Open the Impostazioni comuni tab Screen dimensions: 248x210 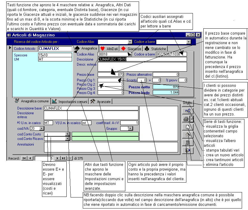click(x=70, y=102)
